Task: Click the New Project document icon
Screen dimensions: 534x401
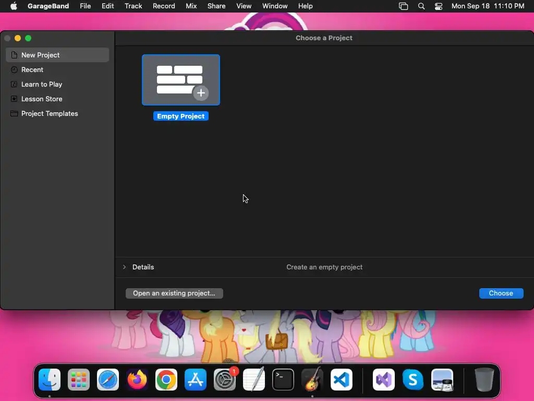Action: pos(14,55)
